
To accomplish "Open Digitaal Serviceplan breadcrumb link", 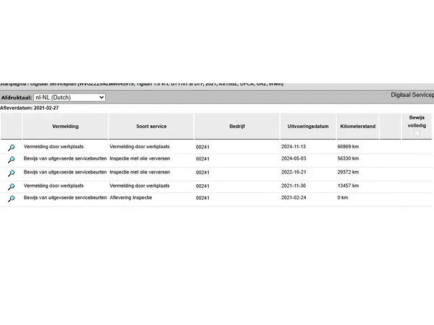I will [54, 84].
